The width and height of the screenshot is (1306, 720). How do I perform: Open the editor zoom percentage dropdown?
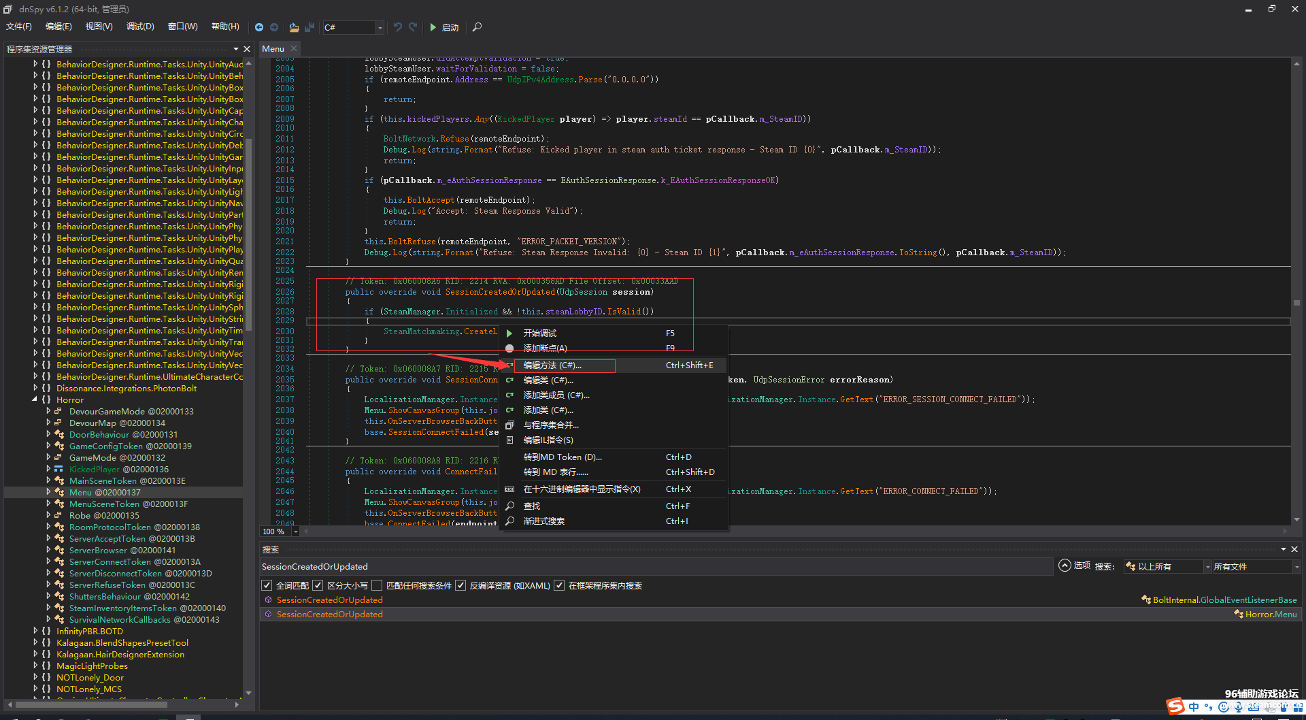click(296, 531)
